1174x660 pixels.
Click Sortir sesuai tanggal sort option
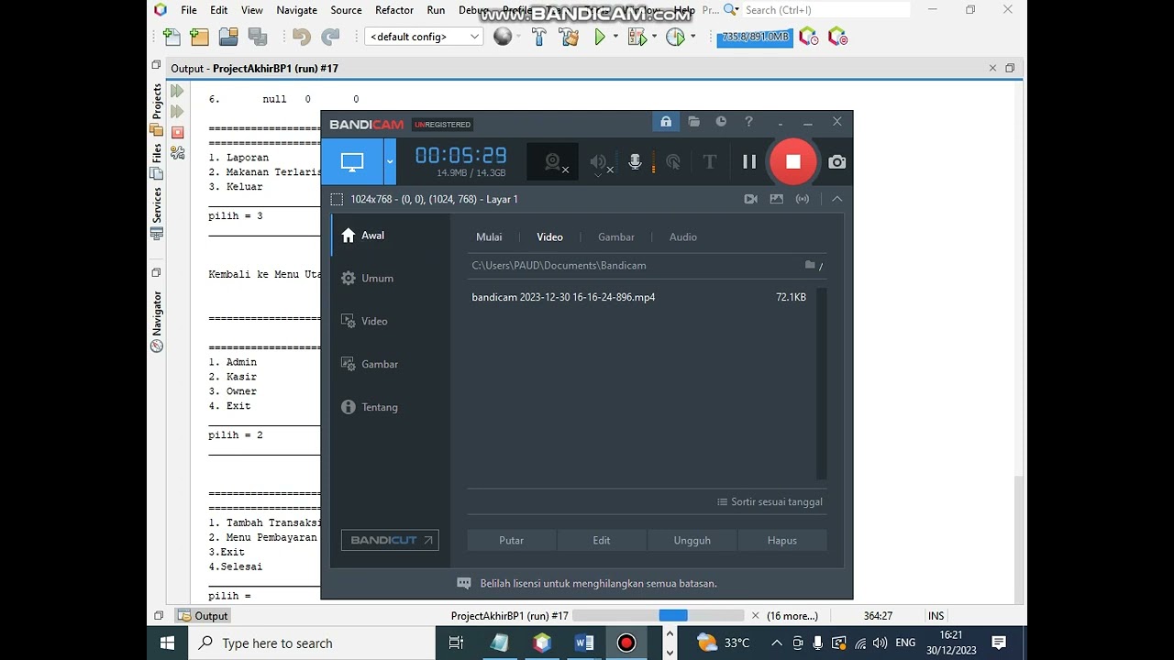click(770, 502)
